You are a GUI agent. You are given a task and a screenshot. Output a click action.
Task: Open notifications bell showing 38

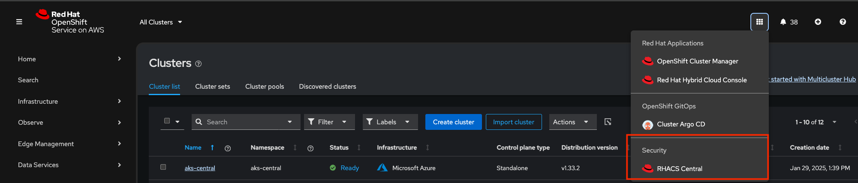pos(789,22)
